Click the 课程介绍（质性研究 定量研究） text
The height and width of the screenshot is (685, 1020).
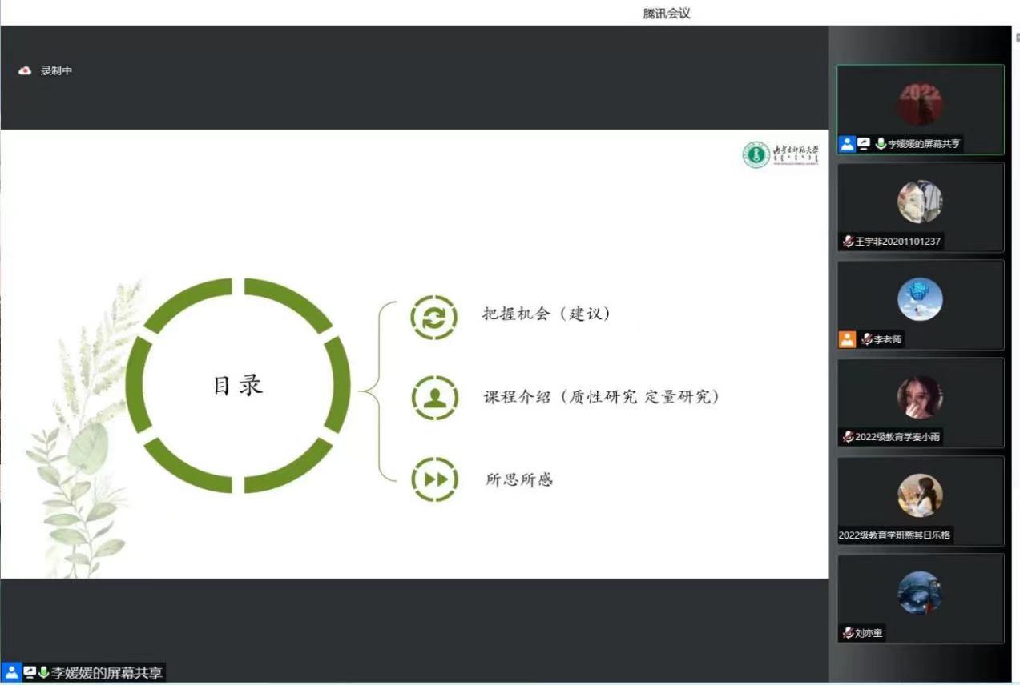click(x=601, y=396)
